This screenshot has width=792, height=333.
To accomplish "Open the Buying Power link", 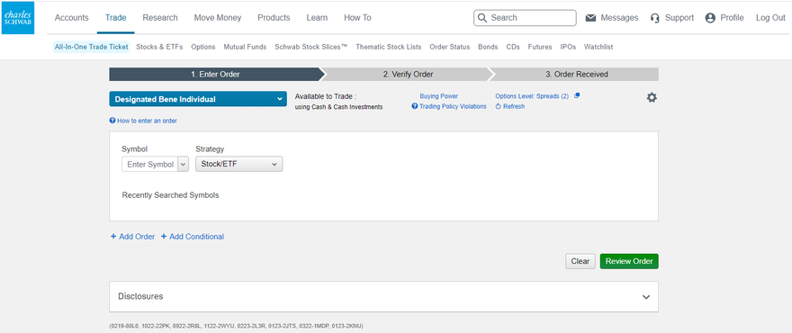I will click(x=439, y=96).
